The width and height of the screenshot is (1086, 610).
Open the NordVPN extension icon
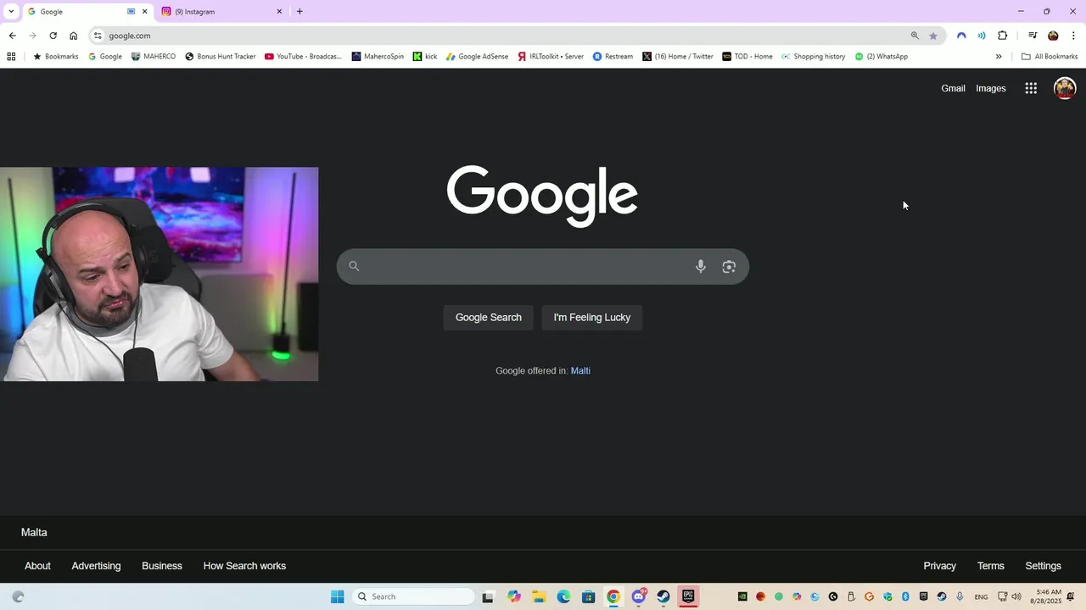[x=961, y=36]
